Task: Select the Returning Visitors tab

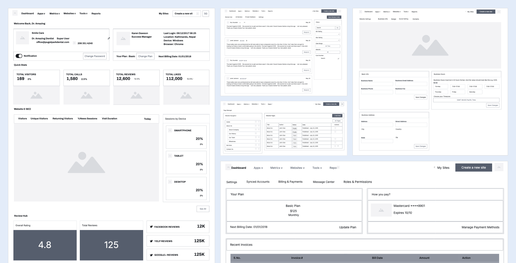Action: click(x=63, y=119)
